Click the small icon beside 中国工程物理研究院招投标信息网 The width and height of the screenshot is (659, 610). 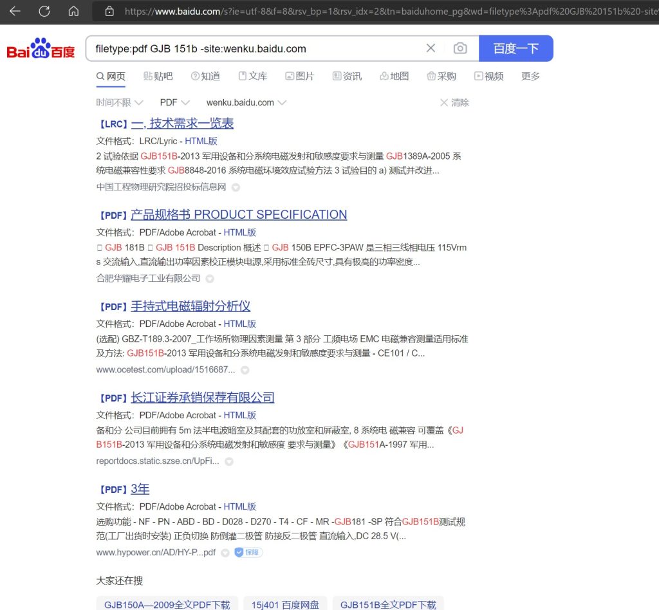[236, 187]
